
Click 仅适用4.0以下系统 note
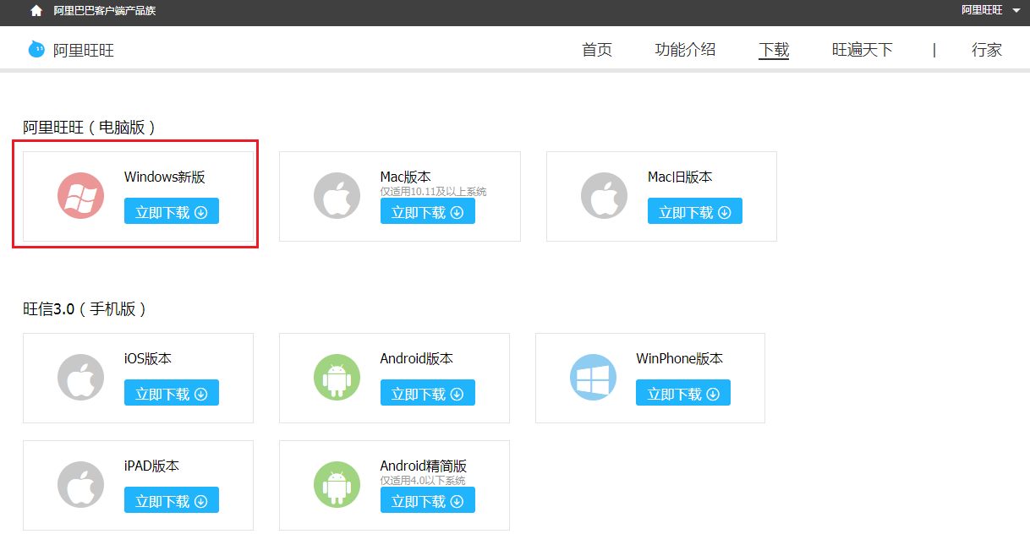423,481
